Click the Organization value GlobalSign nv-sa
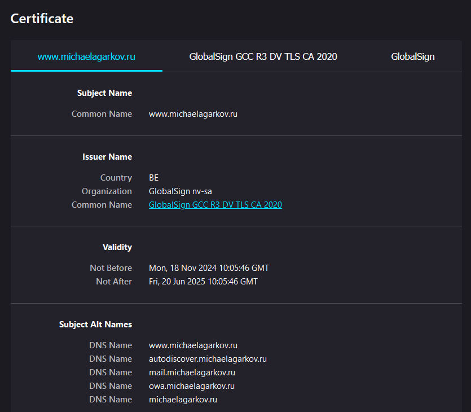This screenshot has height=412, width=471. [x=180, y=191]
